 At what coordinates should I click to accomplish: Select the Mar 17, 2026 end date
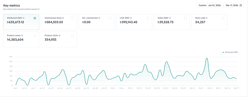point(232,5)
